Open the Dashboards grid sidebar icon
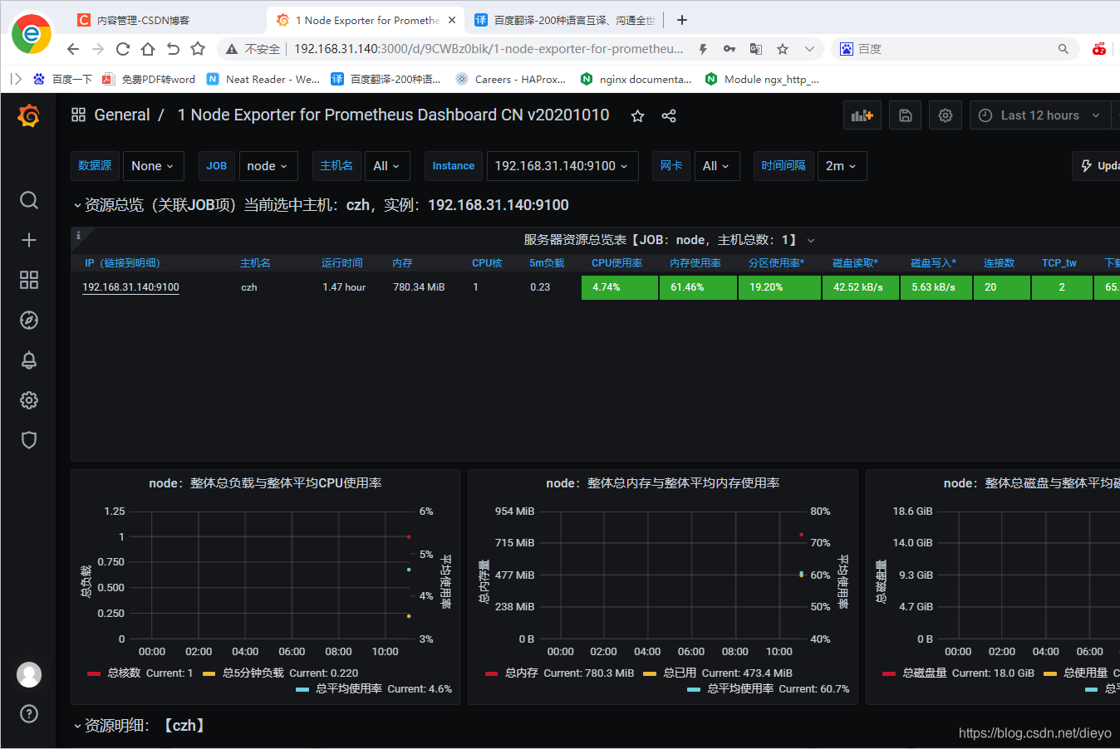1120x749 pixels. click(x=29, y=280)
